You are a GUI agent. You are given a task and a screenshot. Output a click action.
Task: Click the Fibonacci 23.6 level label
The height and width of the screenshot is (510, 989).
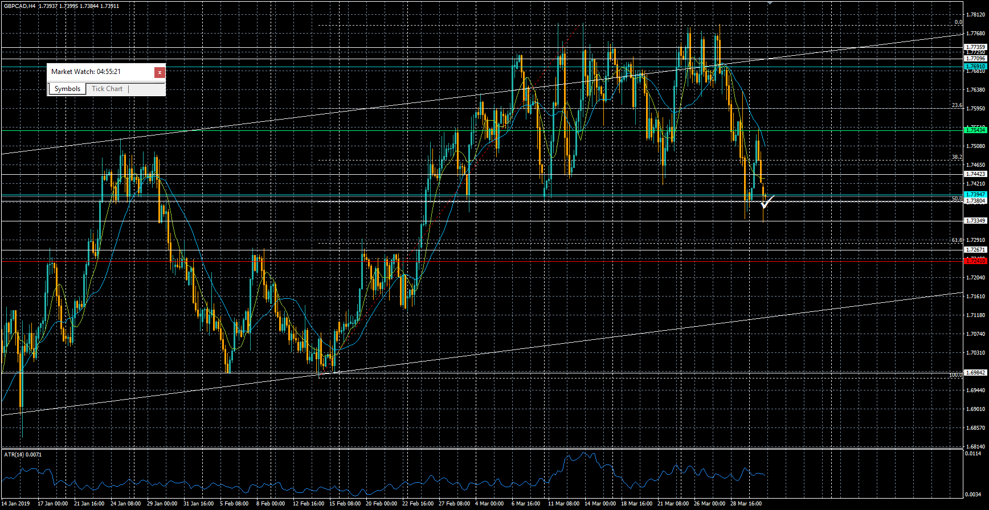coord(957,106)
